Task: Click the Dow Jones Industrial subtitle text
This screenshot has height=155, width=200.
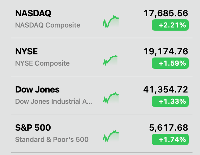Action: (53, 102)
